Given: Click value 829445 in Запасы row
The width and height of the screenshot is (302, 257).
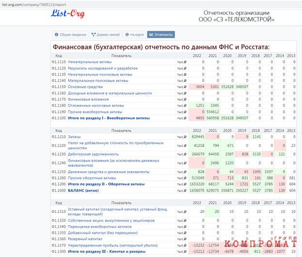Looking at the screenshot, I should point(198,137).
